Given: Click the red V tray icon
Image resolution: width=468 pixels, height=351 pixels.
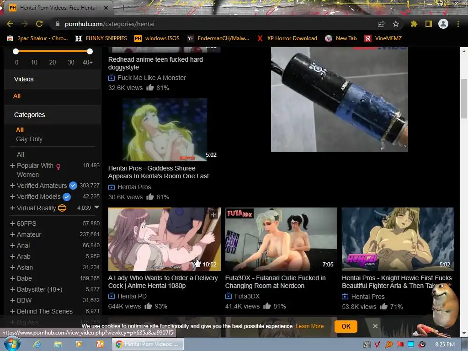Looking at the screenshot, I should pos(377,345).
